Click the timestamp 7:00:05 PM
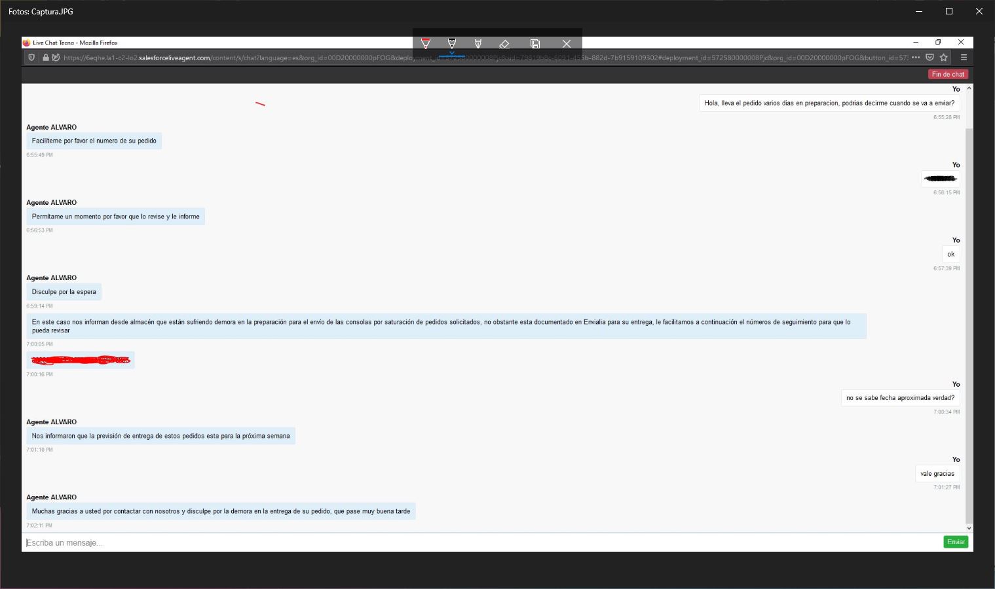This screenshot has height=589, width=995. pyautogui.click(x=40, y=344)
